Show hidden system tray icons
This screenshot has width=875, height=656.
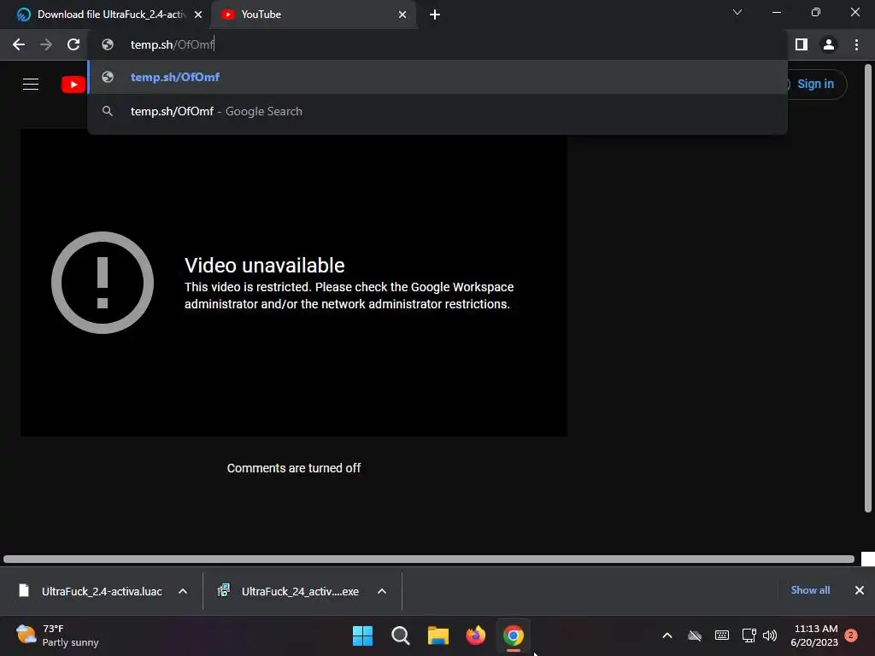667,635
